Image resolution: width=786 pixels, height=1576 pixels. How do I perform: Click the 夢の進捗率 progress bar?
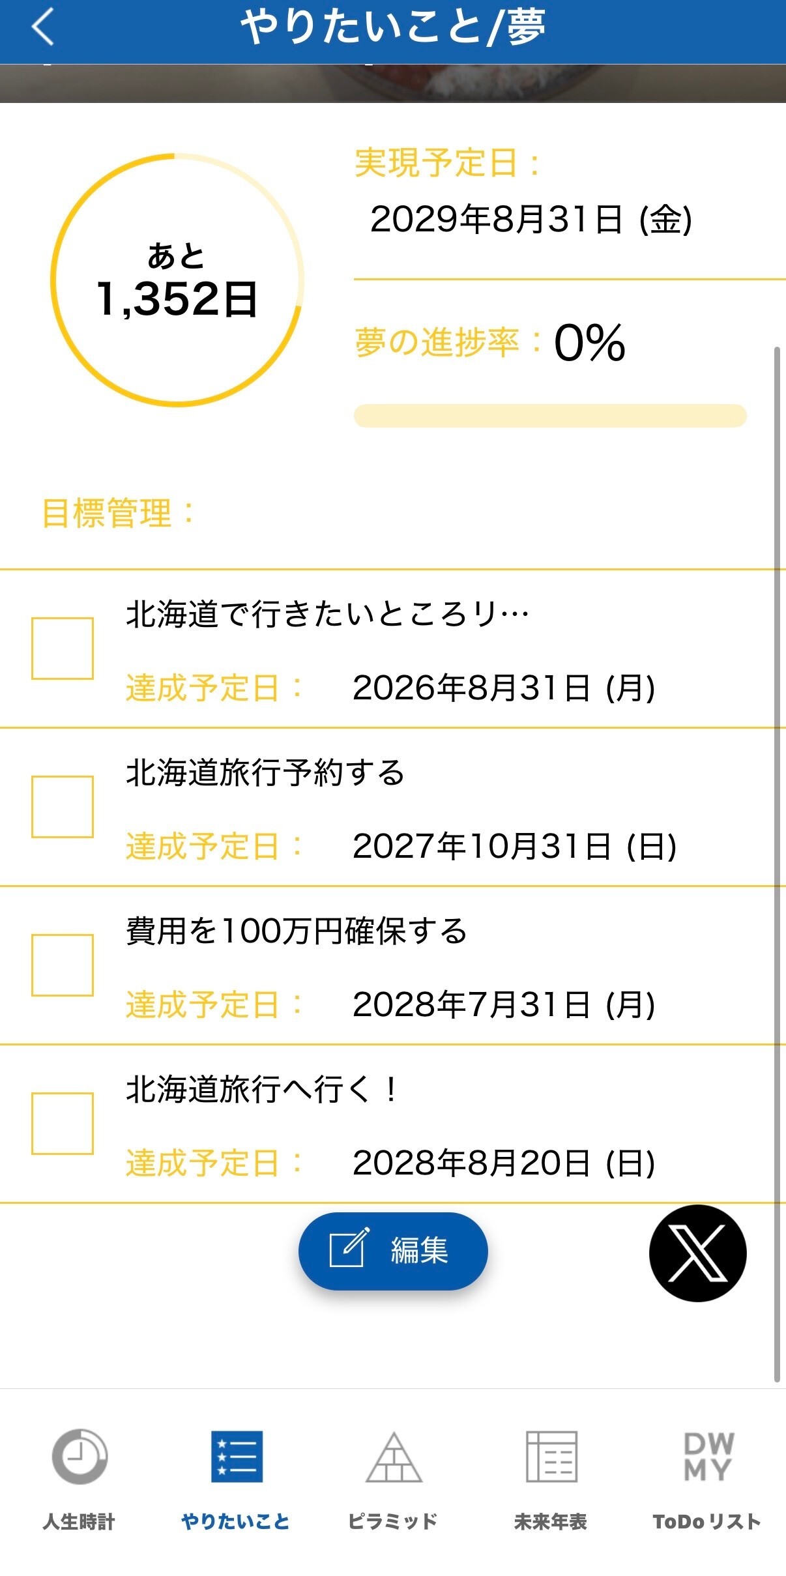click(x=550, y=416)
